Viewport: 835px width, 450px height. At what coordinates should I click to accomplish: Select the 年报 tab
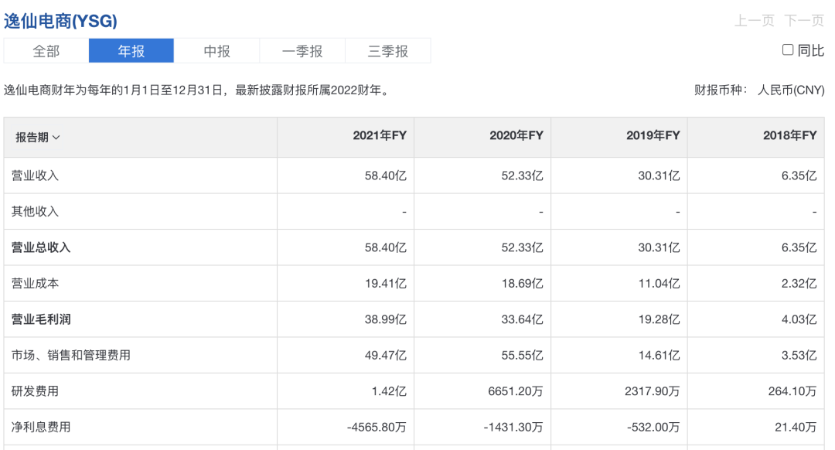pos(131,51)
